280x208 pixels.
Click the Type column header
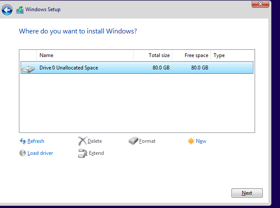click(x=232, y=55)
